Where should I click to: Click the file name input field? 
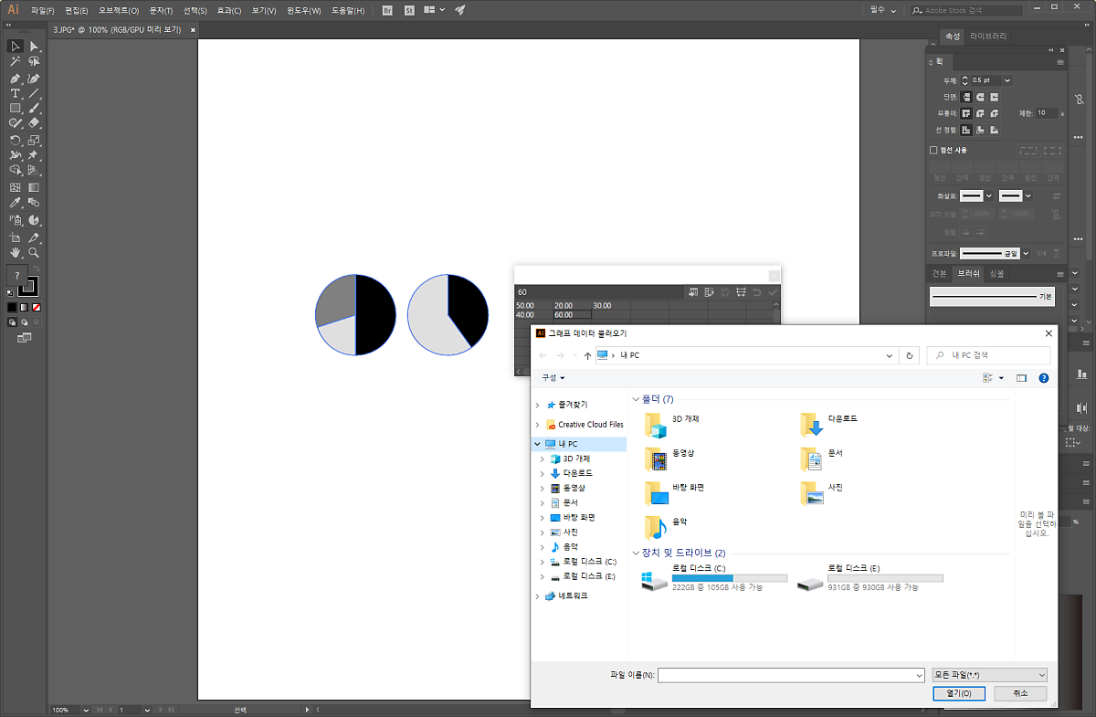(x=790, y=675)
